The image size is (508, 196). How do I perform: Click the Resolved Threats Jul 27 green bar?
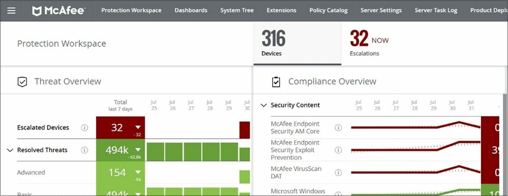193,152
